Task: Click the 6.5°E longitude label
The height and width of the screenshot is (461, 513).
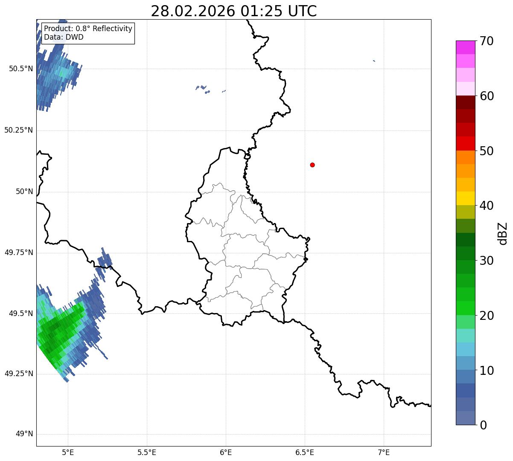Action: (305, 452)
